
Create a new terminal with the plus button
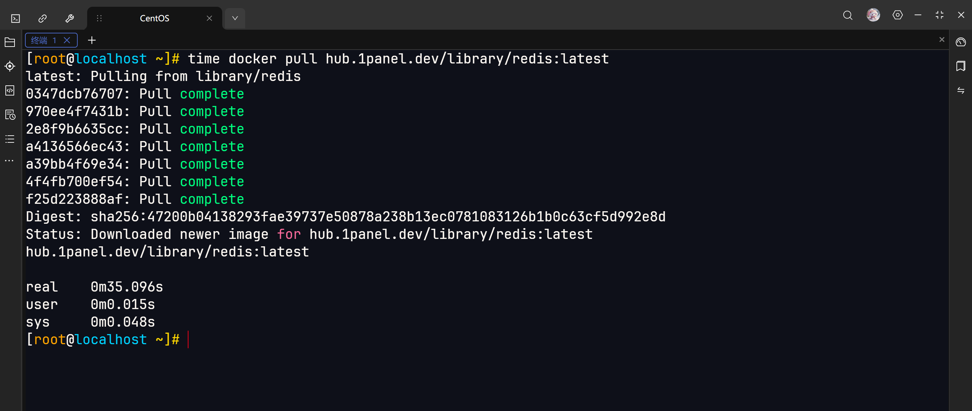[x=92, y=40]
